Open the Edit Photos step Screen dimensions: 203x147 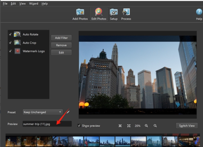(x=99, y=15)
